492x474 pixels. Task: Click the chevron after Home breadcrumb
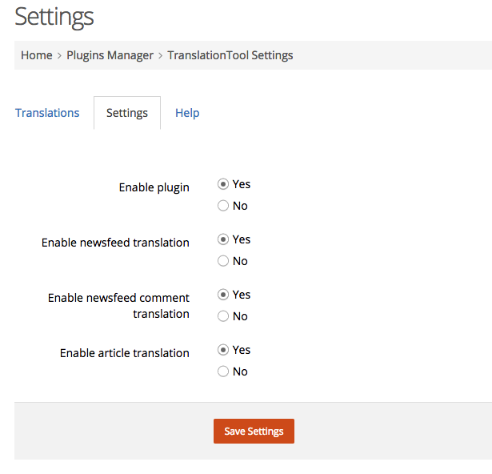(x=59, y=55)
